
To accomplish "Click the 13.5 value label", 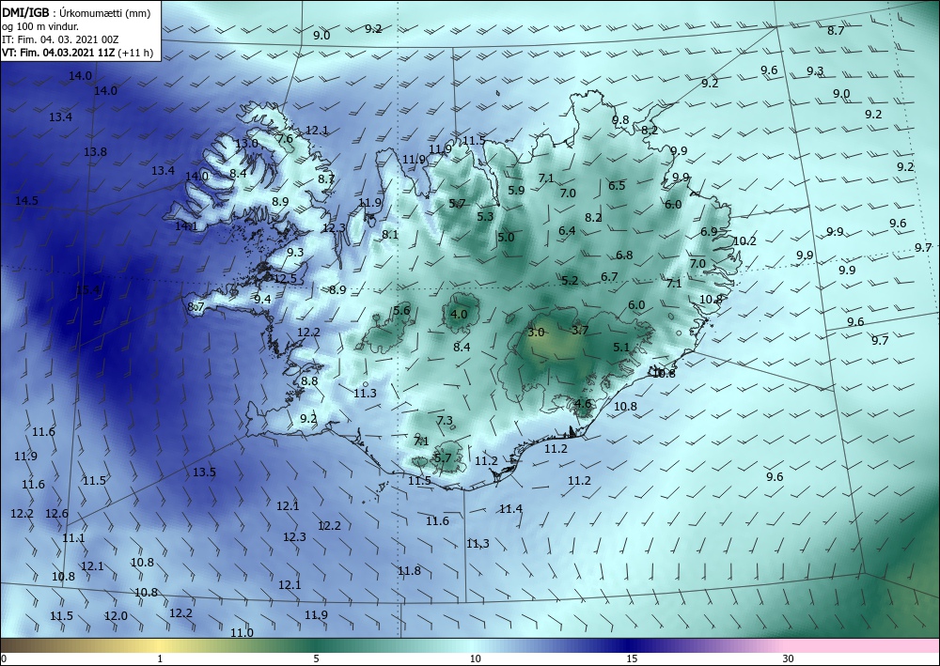I will [x=204, y=472].
